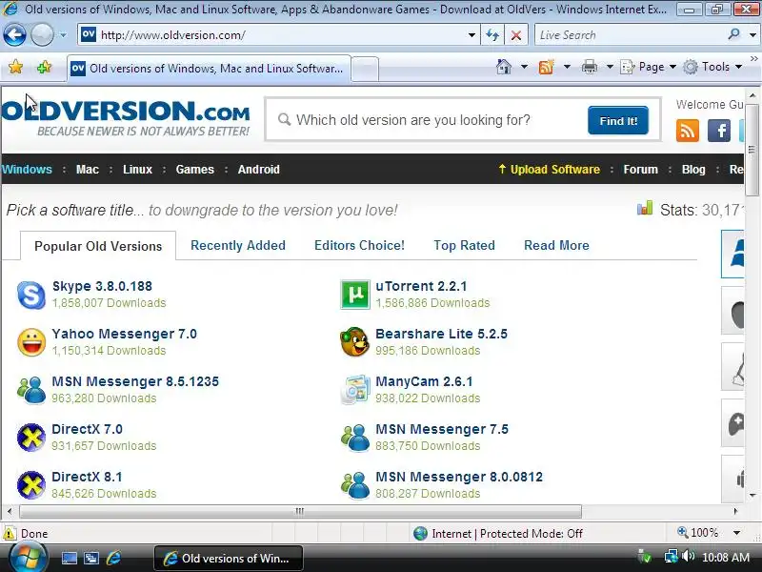Select the Old versions of Windows browser tab
Screen dimensions: 762x572
click(x=209, y=69)
